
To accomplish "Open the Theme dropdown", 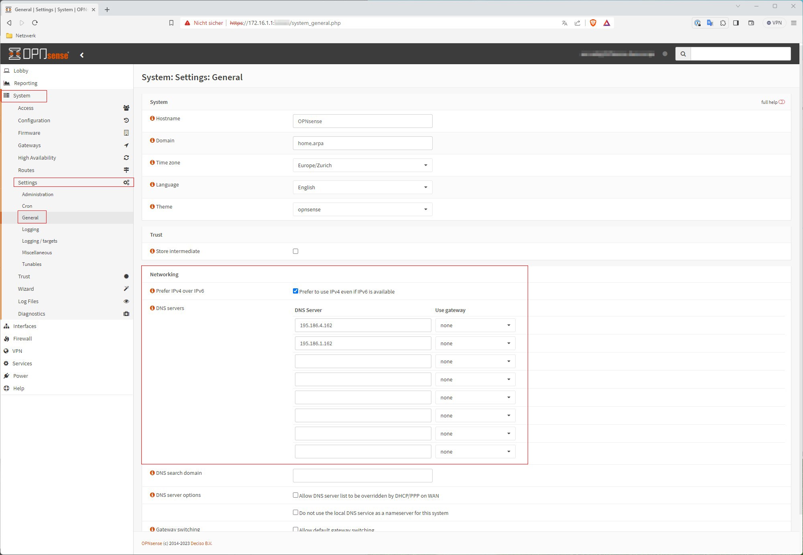I will [x=362, y=209].
